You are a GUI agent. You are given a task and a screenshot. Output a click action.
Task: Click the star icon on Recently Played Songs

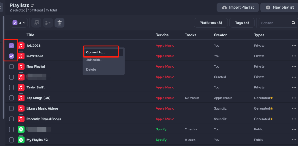(x=272, y=119)
